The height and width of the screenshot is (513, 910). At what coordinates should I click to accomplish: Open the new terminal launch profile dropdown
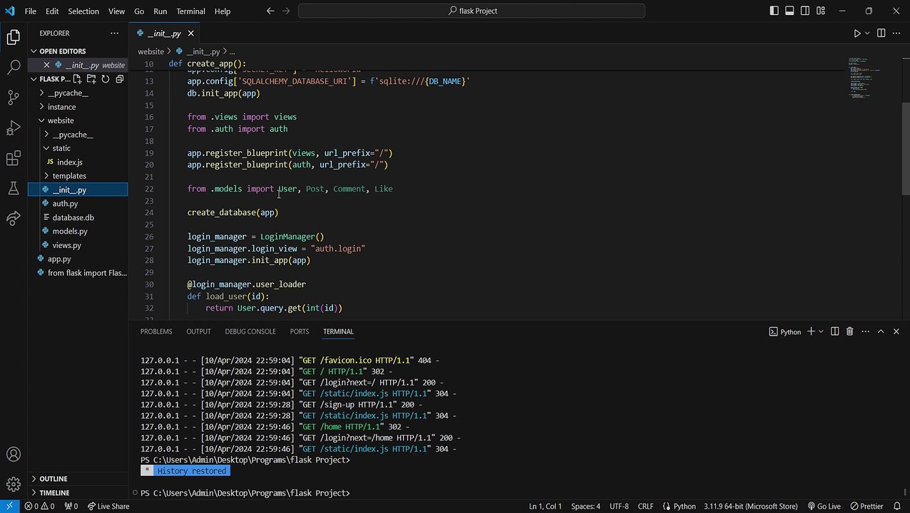(x=821, y=331)
